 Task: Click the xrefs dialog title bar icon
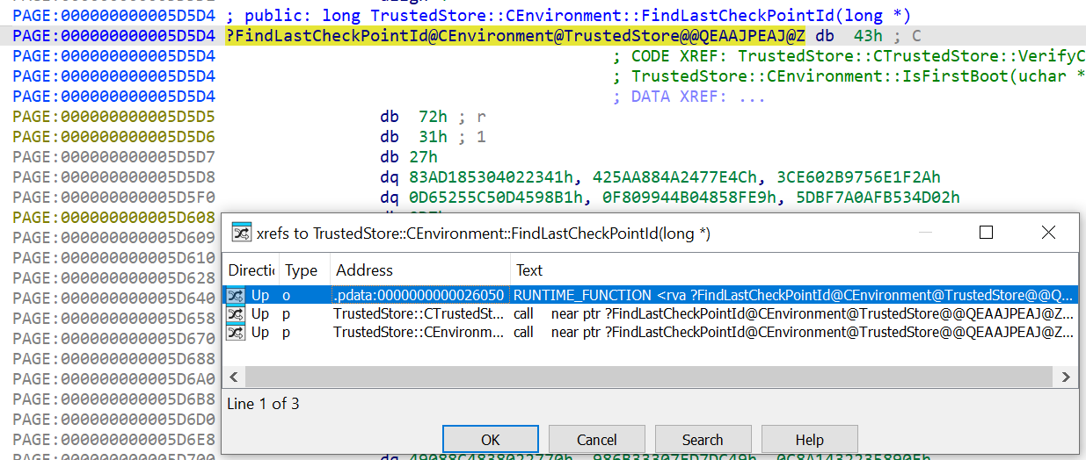coord(241,233)
